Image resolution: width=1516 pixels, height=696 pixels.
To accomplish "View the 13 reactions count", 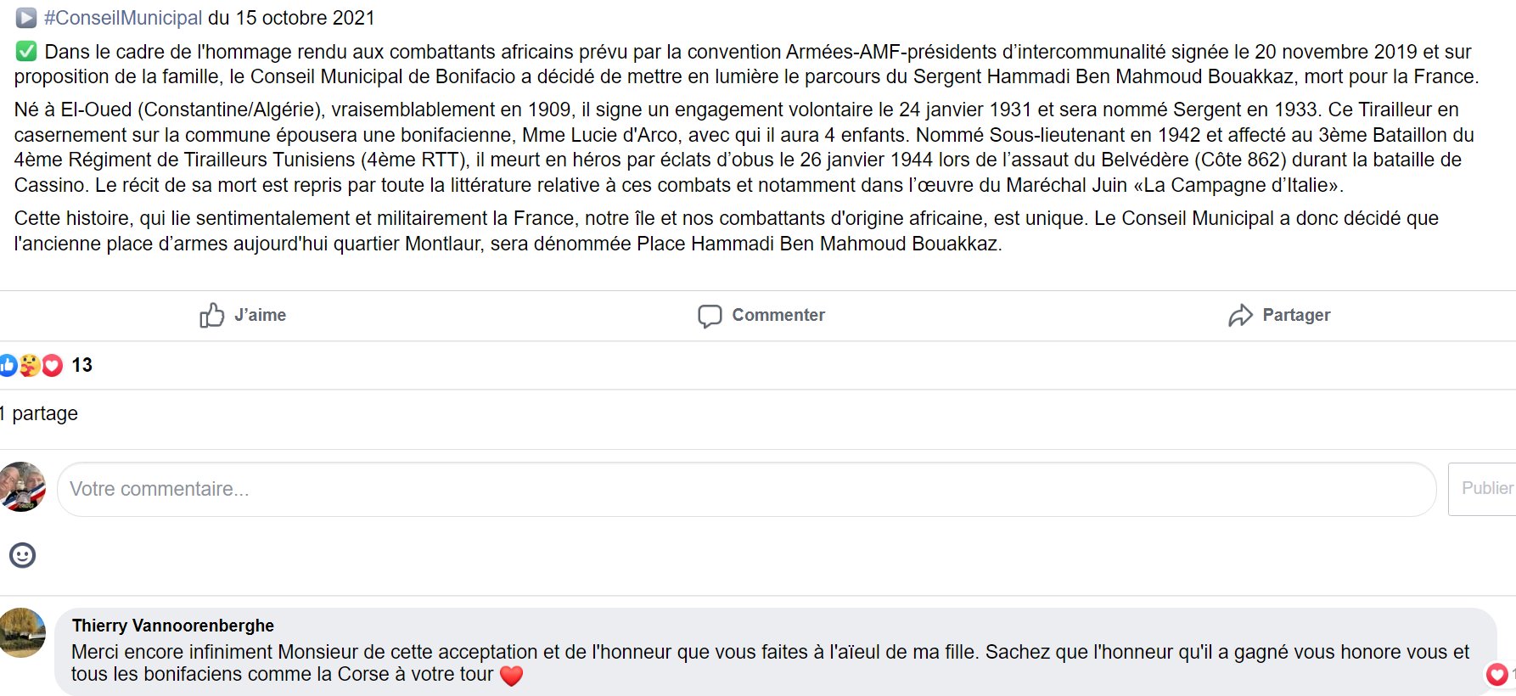I will point(81,365).
